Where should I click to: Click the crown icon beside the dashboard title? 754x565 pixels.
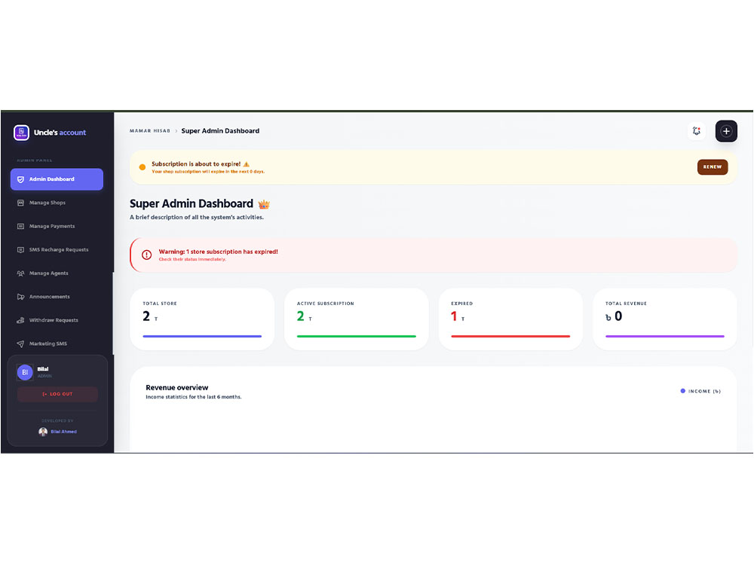click(x=264, y=205)
